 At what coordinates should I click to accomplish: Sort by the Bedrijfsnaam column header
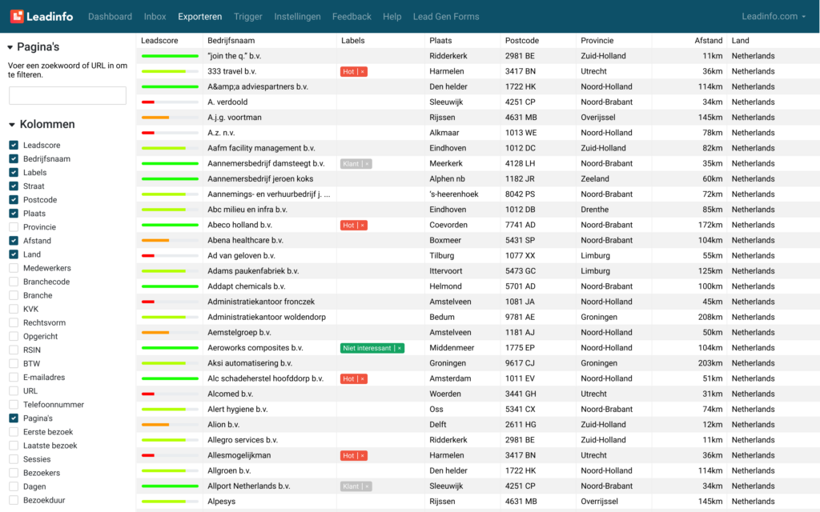(x=231, y=41)
